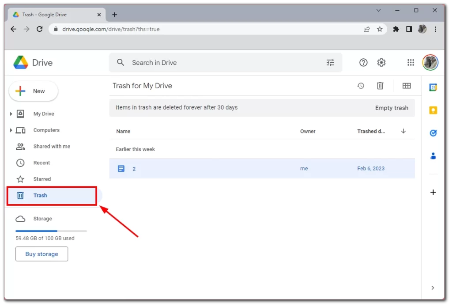The height and width of the screenshot is (307, 452).
Task: Open Starred files
Action: (x=42, y=179)
